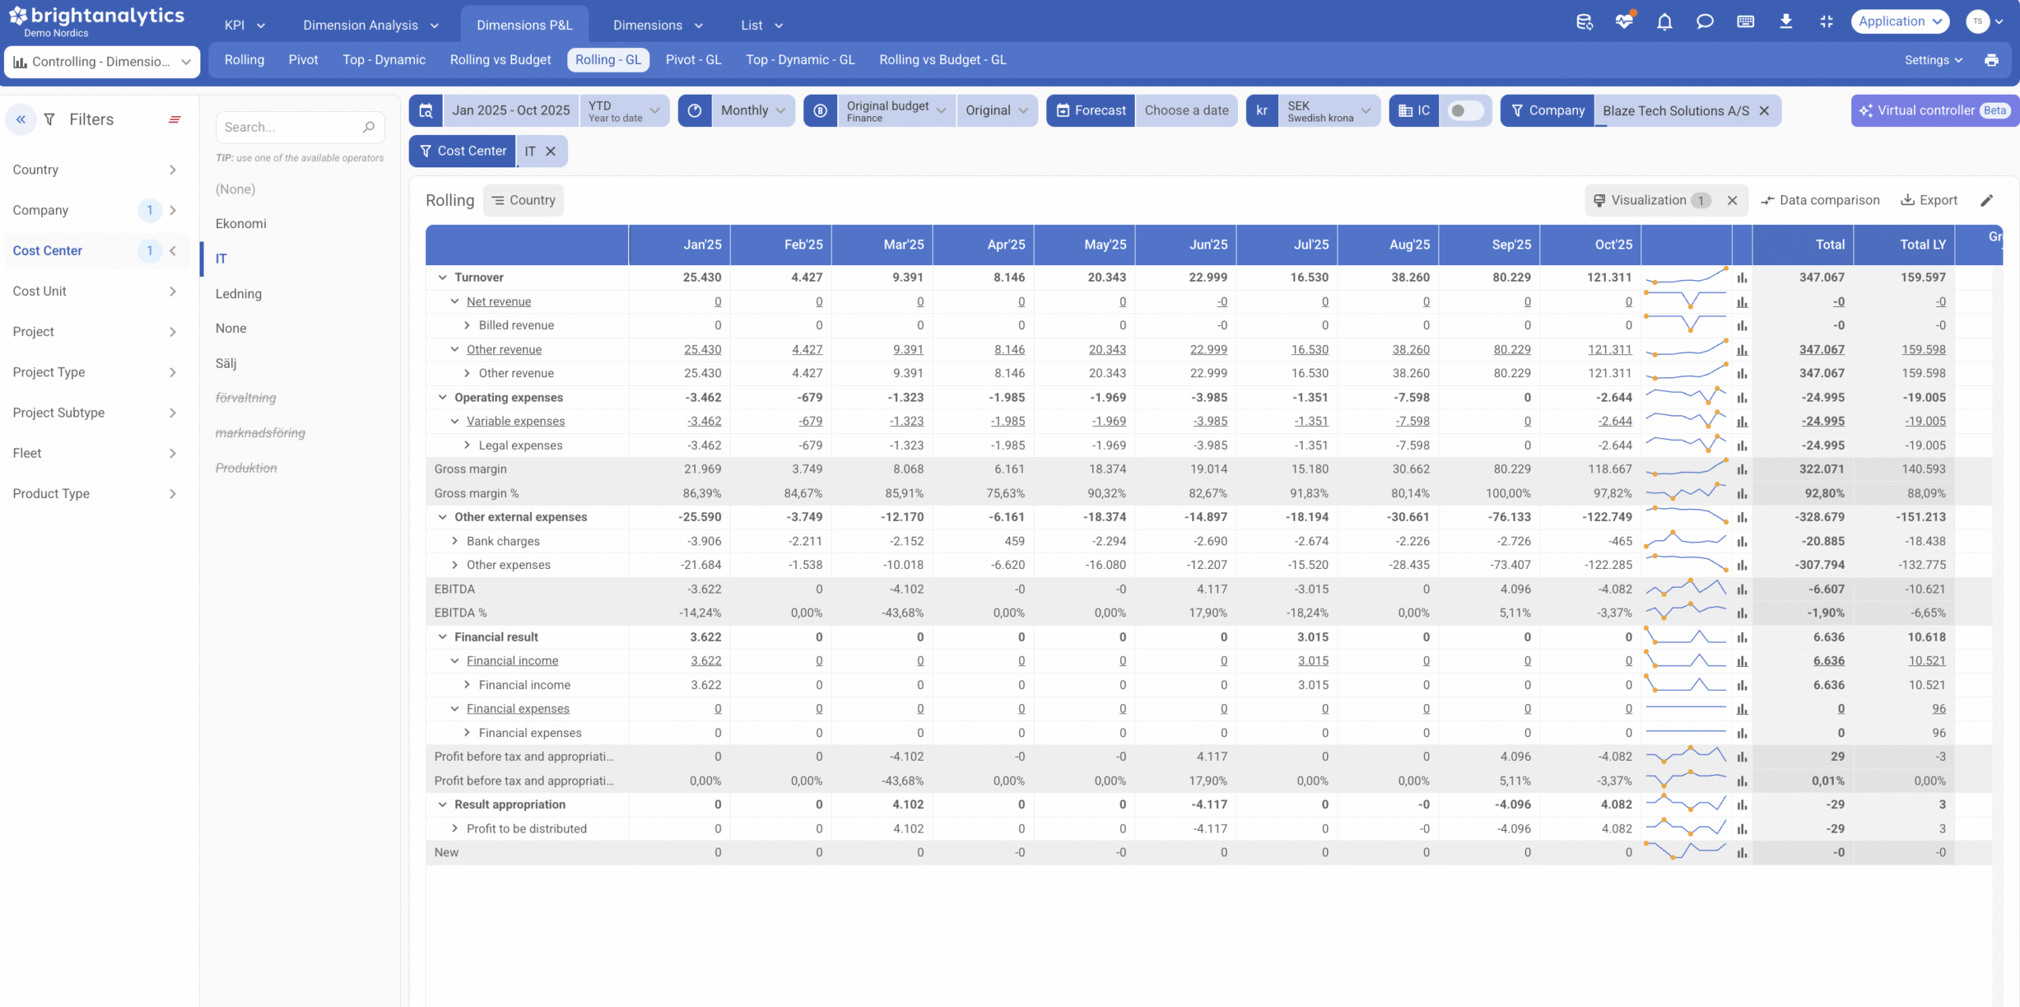The height and width of the screenshot is (1007, 2020).
Task: Click the bar chart icon in Turnover row
Action: pos(1741,278)
